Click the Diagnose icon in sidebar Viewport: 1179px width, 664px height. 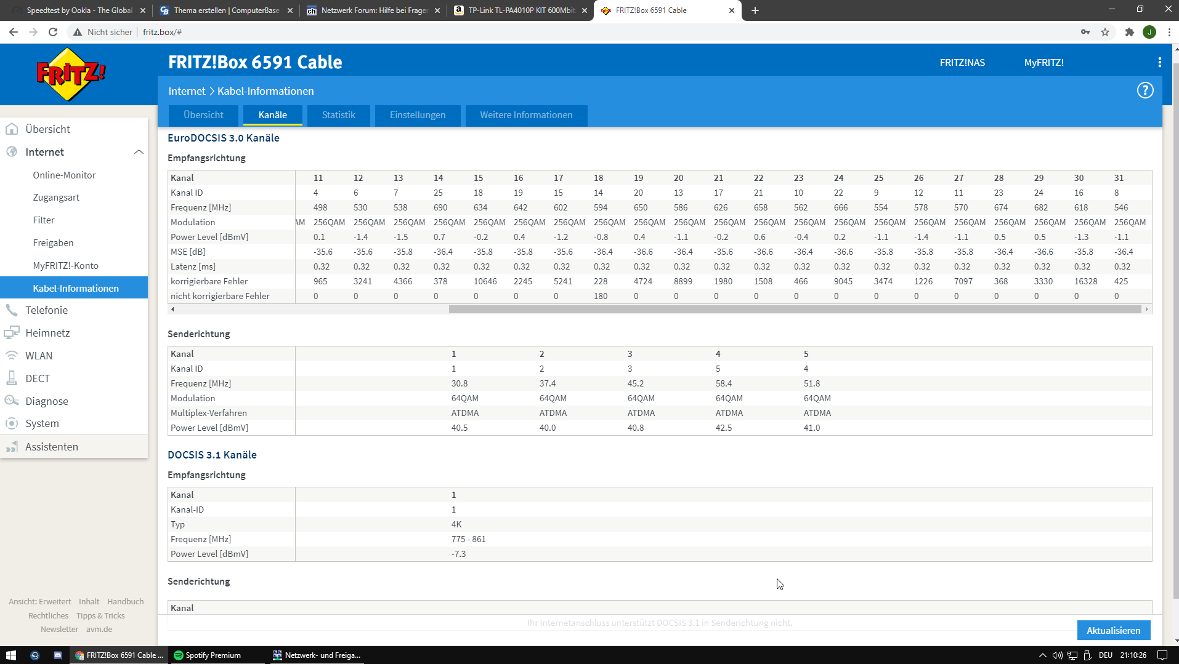[x=12, y=401]
